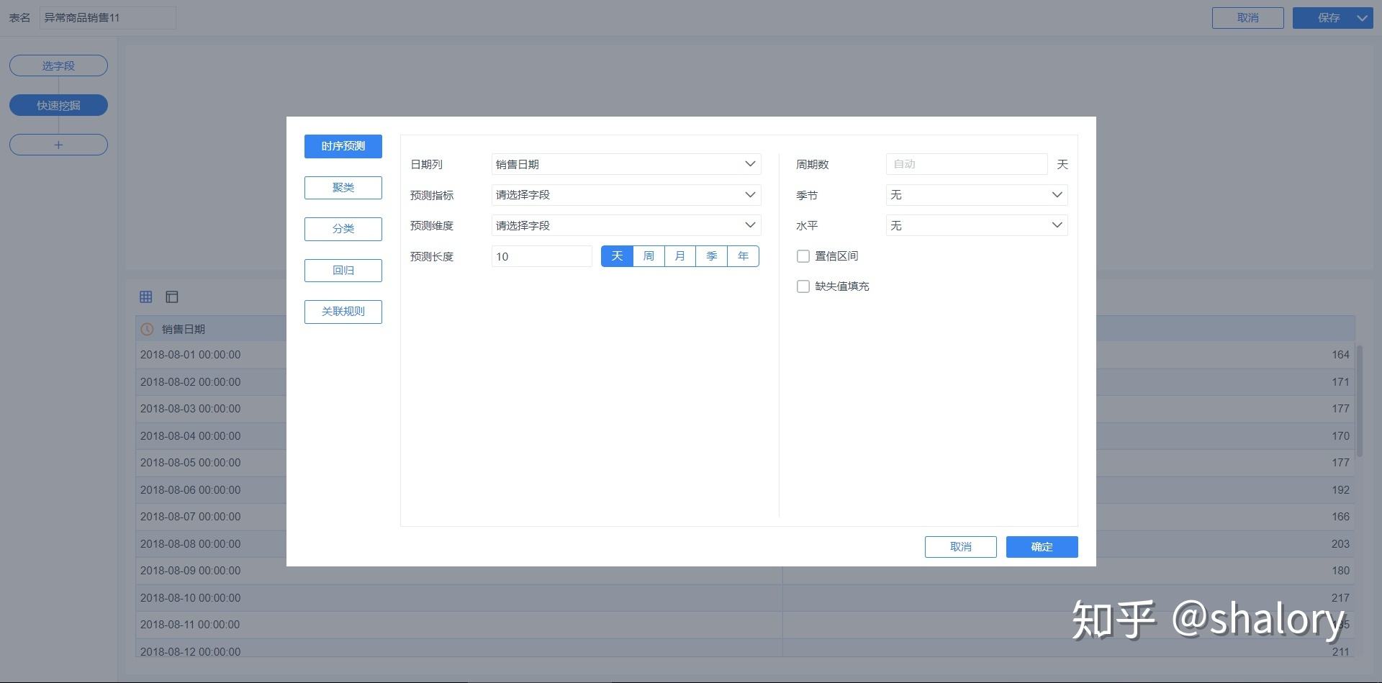Open the 预测指标 field dropdown

point(625,195)
